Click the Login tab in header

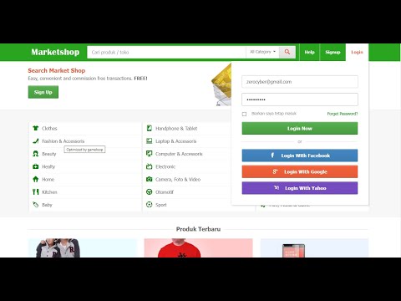(x=357, y=52)
